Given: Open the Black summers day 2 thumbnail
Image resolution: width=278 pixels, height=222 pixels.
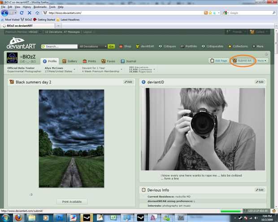Looking at the screenshot, I should (71, 138).
